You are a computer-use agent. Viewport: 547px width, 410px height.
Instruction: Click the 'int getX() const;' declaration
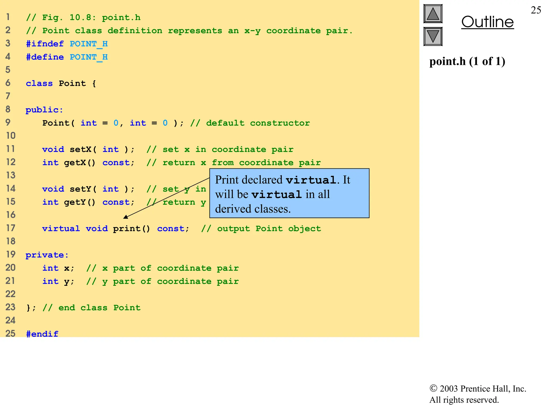click(88, 163)
